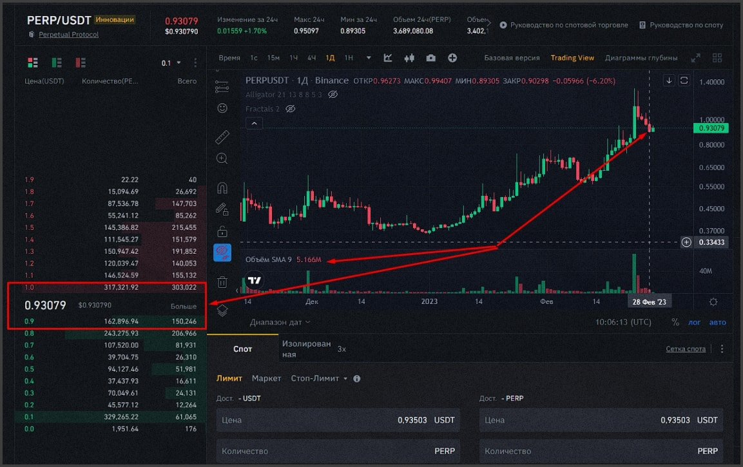Show only buy orders in order book
This screenshot has height=467, width=743.
(57, 62)
